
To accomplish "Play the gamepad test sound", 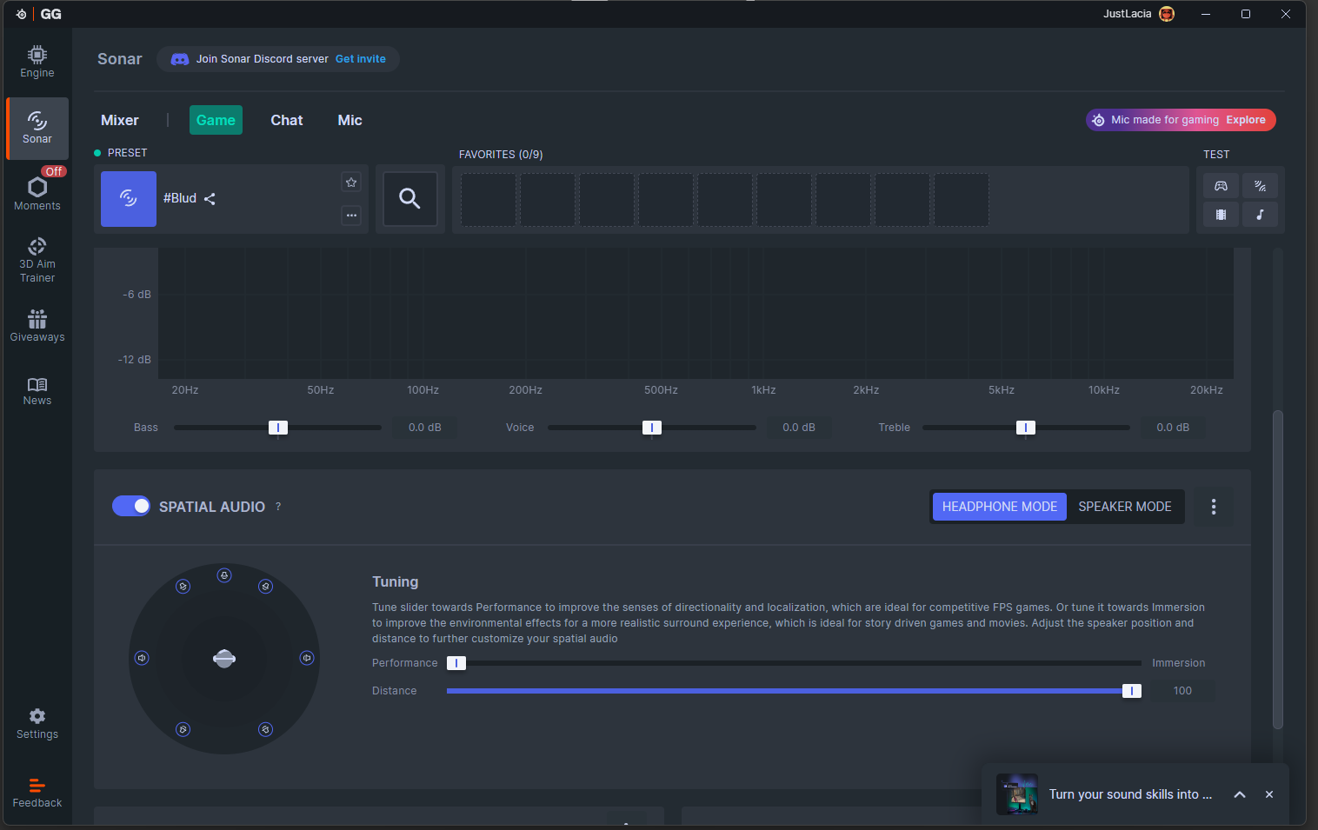I will point(1221,186).
